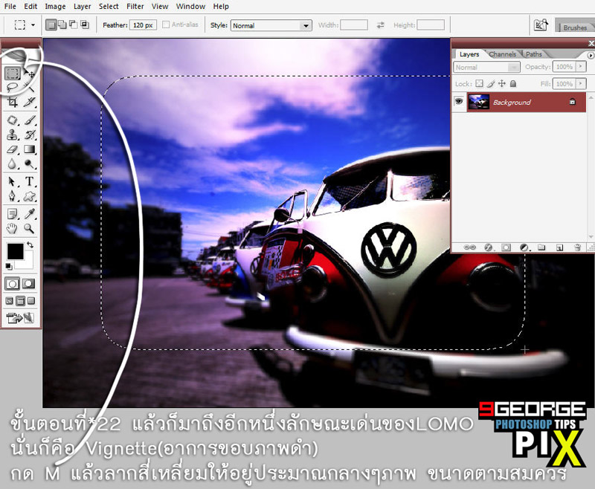Add a layer style via fx icon
Viewport: 595px width, 489px height.
click(489, 247)
